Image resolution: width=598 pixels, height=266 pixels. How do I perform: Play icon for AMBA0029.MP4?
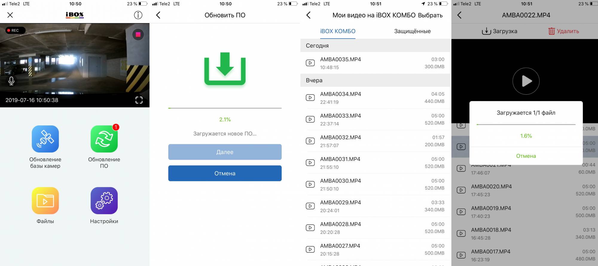[x=310, y=206]
